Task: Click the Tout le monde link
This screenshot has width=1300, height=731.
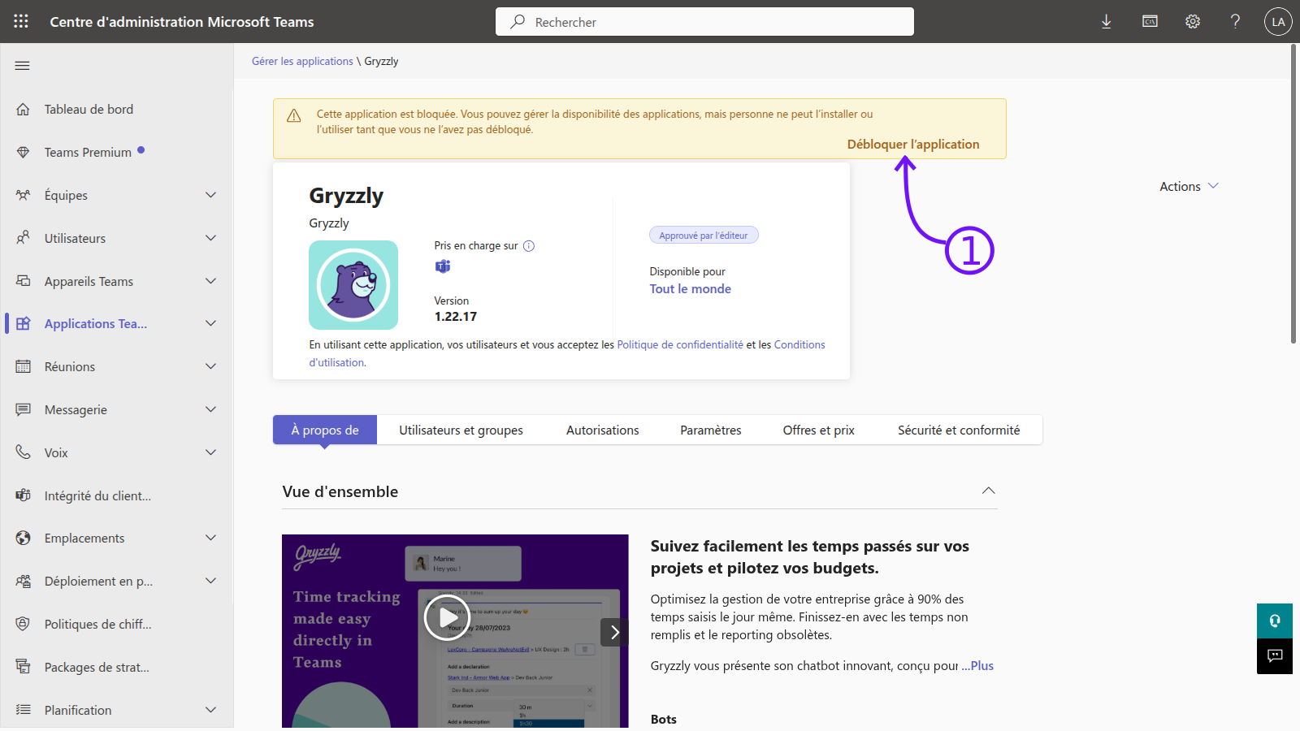Action: pyautogui.click(x=691, y=288)
